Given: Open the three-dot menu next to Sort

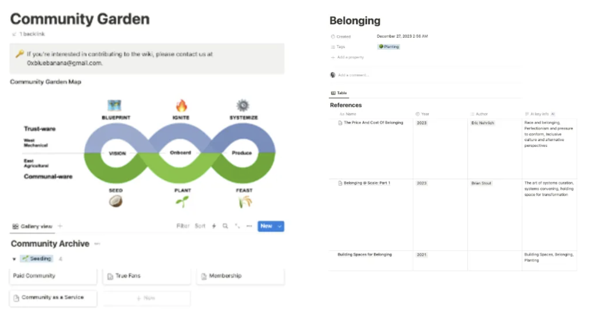Looking at the screenshot, I should (x=249, y=226).
